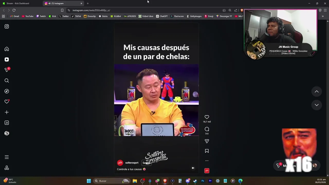329x185 pixels.
Task: Open Brave Shields lion icon
Action: [242, 10]
